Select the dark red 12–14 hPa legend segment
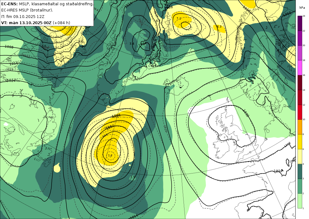The height and width of the screenshot is (219, 309). [x=300, y=97]
